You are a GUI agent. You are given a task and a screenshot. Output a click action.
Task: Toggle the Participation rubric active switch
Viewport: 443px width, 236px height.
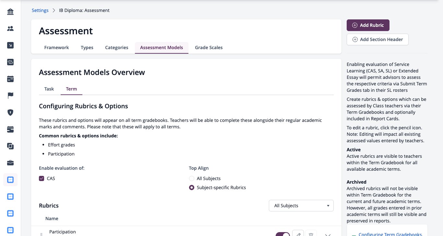click(283, 234)
